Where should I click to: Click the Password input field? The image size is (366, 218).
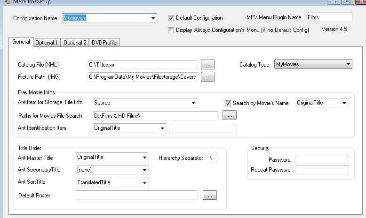tap(321, 160)
